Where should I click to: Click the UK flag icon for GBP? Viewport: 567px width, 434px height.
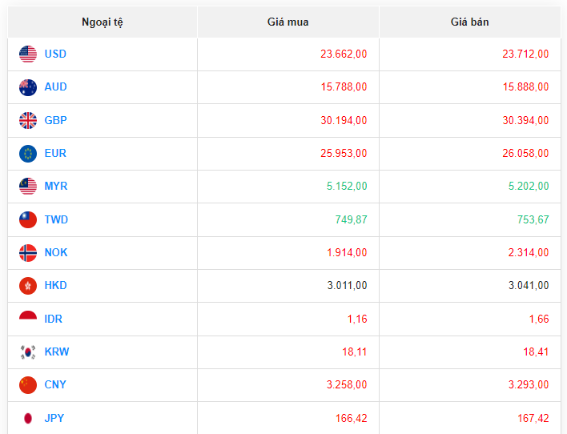(28, 120)
